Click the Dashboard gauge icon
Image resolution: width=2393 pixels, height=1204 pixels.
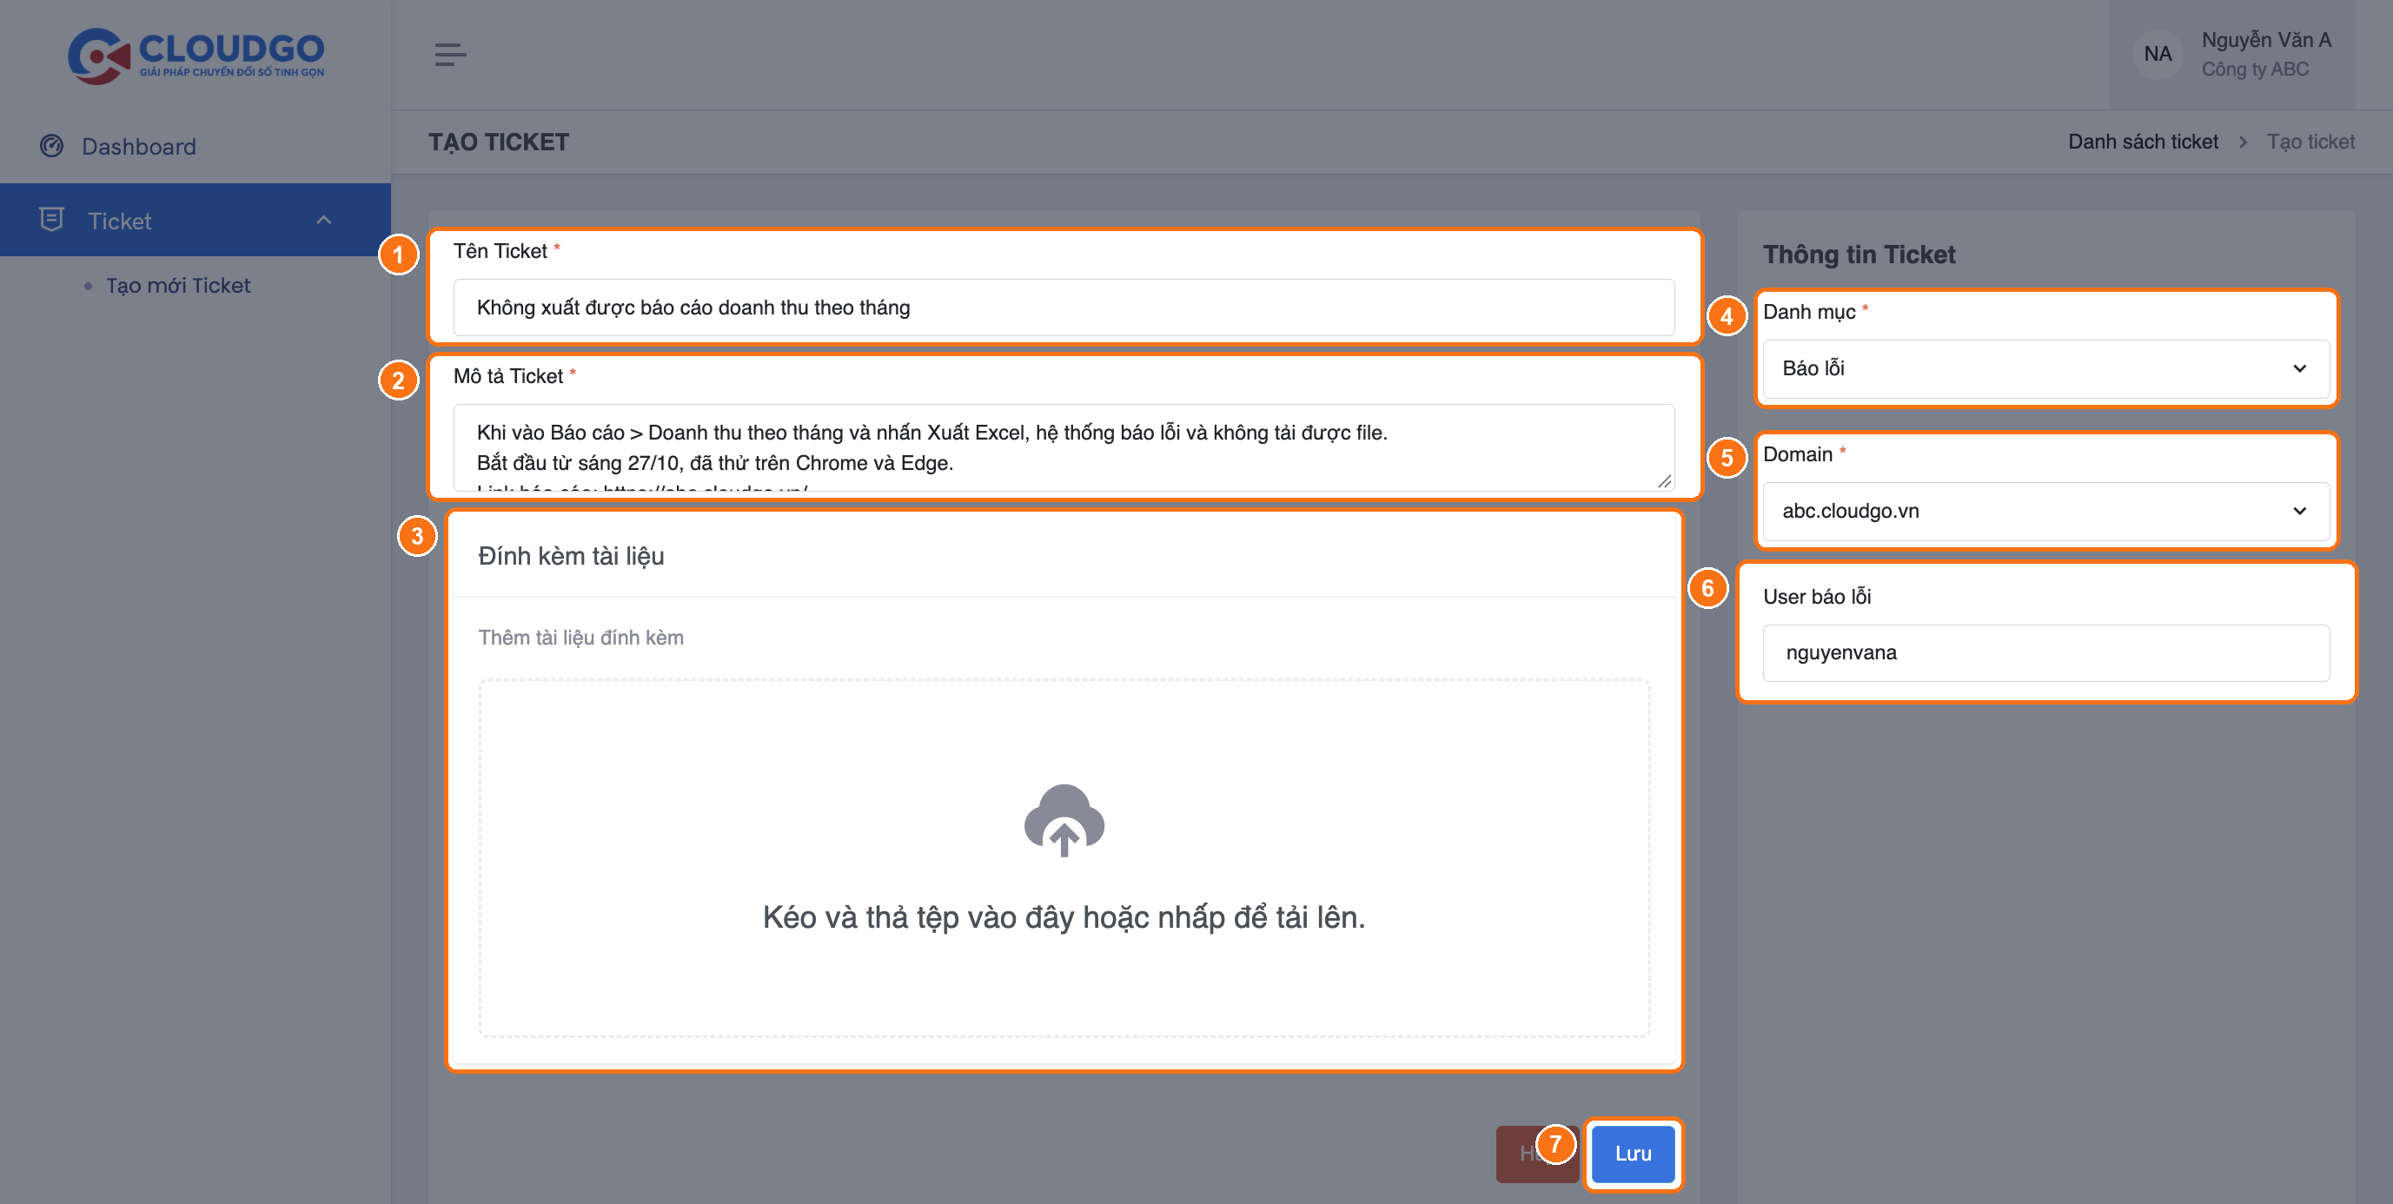(x=52, y=146)
